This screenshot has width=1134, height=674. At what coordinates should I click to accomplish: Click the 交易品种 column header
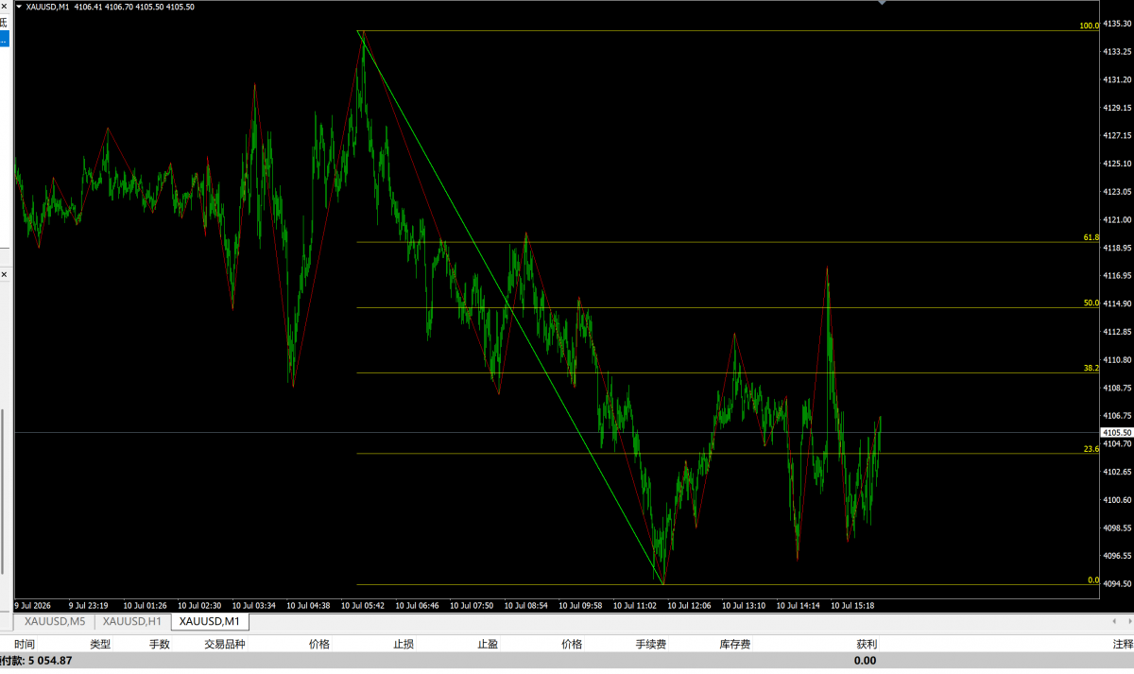tap(225, 645)
